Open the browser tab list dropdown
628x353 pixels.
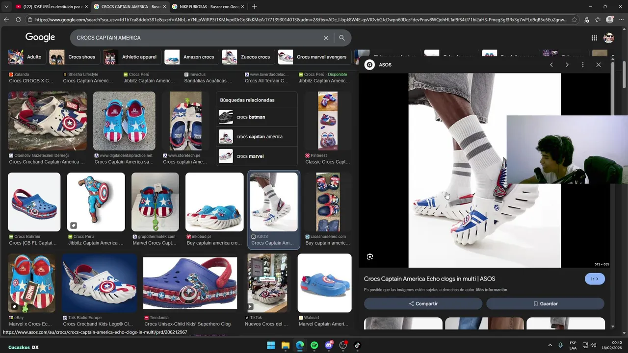point(6,6)
